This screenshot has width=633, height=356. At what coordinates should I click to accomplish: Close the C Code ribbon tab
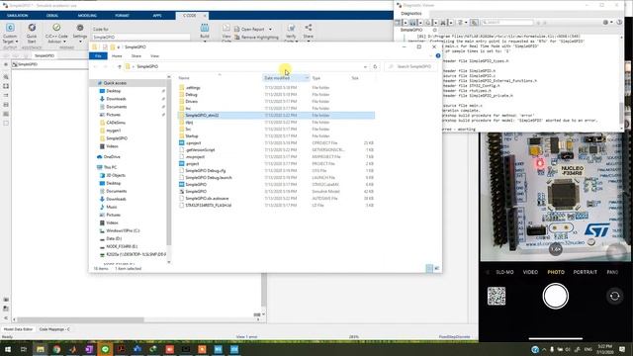tap(205, 16)
